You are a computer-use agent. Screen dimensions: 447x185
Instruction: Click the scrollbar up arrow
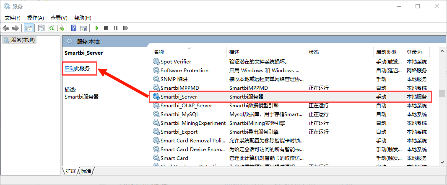click(442, 51)
